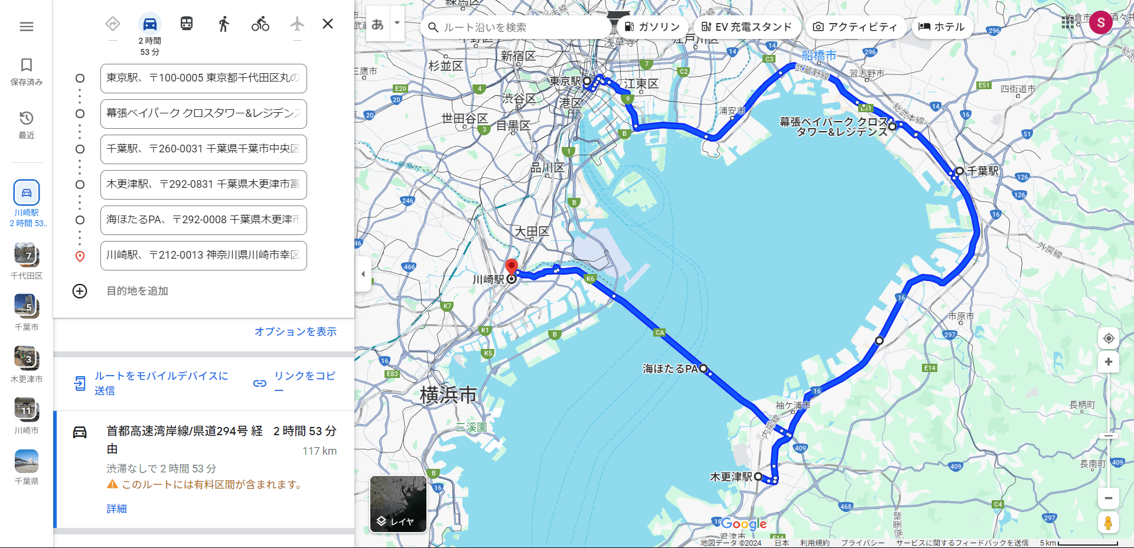The height and width of the screenshot is (548, 1134).
Task: Click the 川崎駅 destination pin on map
Action: tap(511, 270)
